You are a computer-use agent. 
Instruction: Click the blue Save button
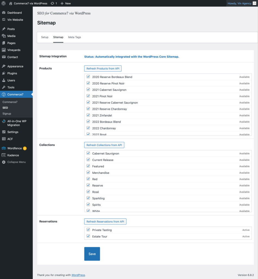[x=92, y=254]
